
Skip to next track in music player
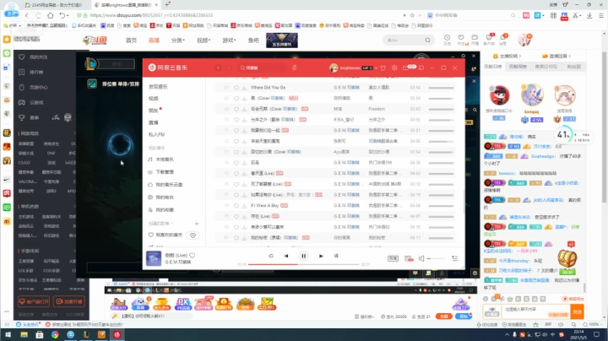coord(321,256)
